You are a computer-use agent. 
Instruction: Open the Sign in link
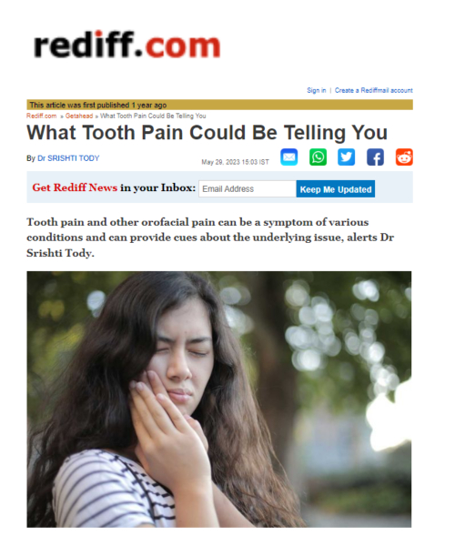[317, 90]
